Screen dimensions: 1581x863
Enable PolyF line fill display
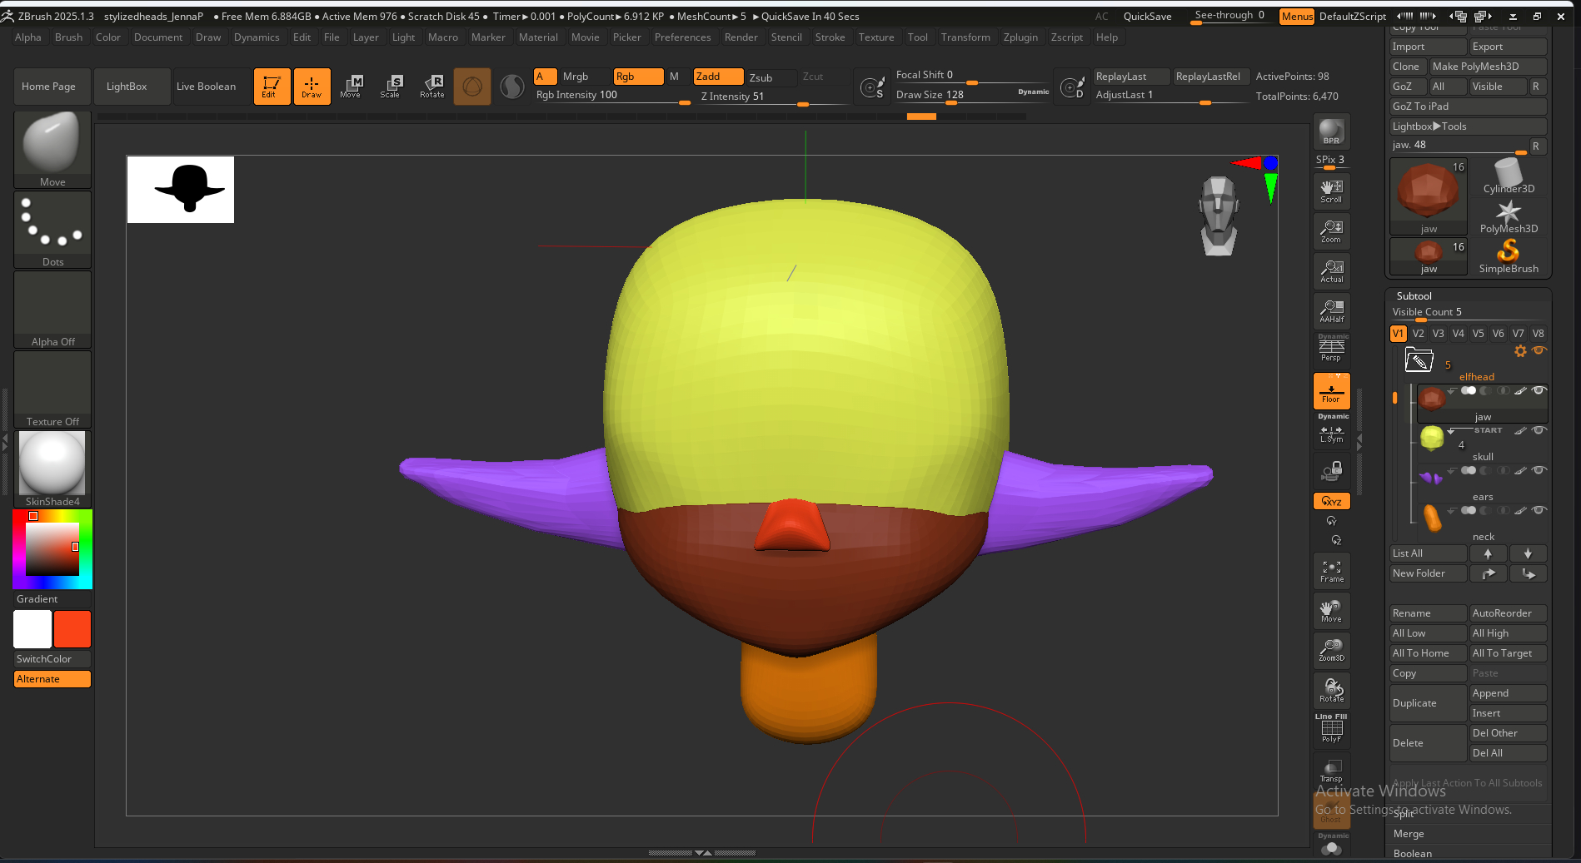[1331, 731]
